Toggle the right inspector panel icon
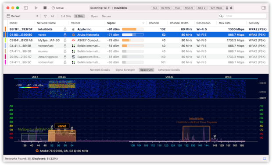Screen dimensions: 272x165 coord(264,8)
